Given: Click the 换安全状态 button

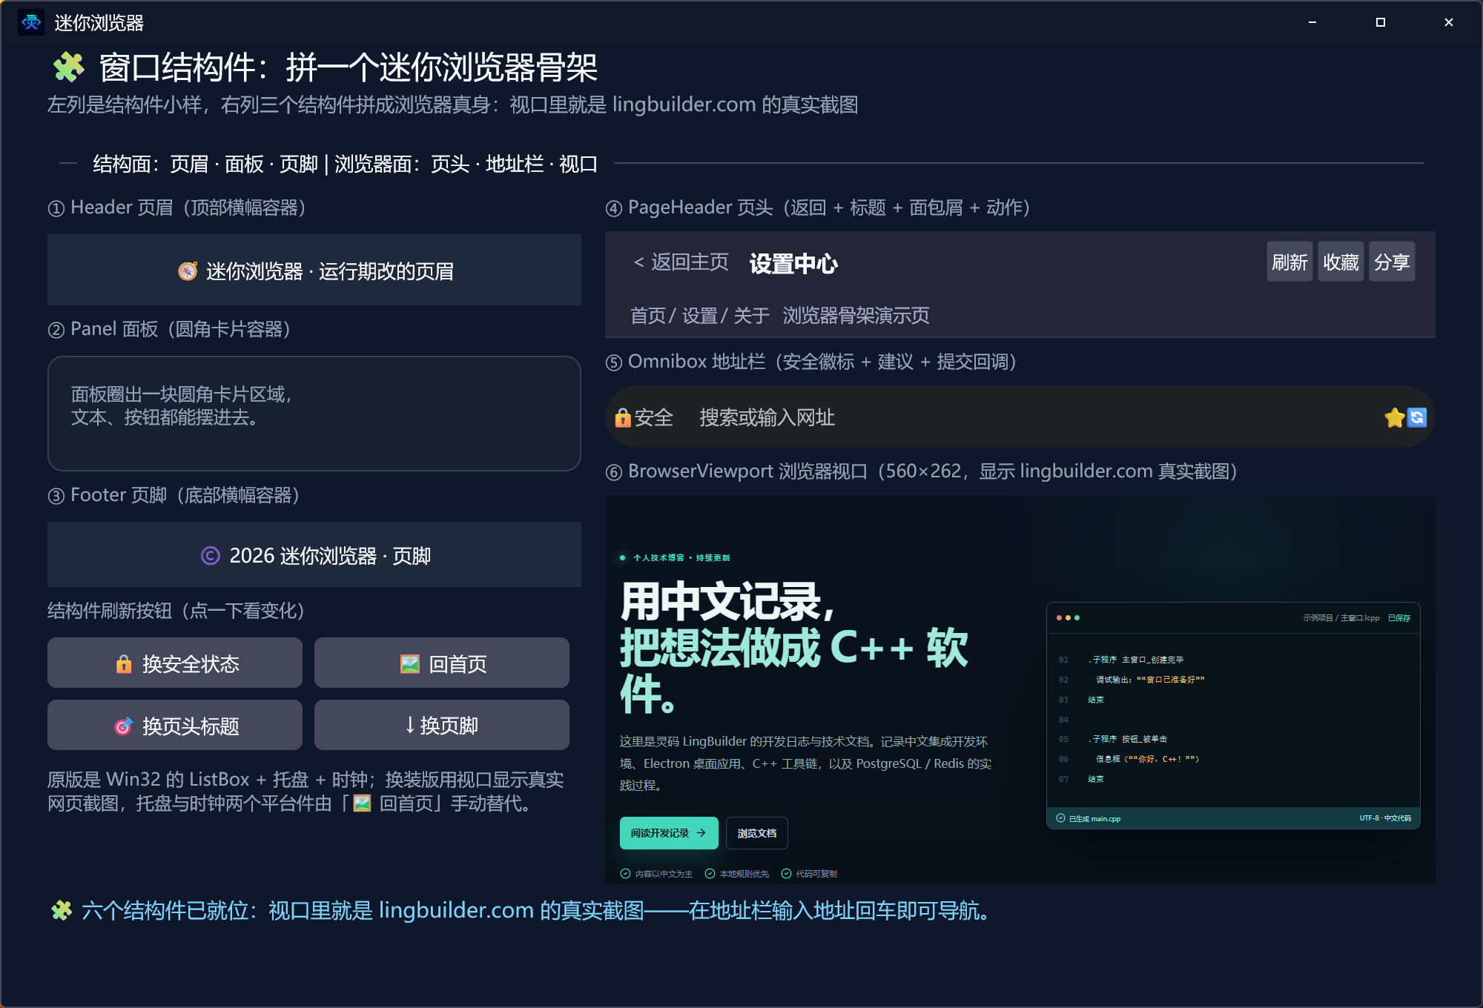Looking at the screenshot, I should point(175,663).
